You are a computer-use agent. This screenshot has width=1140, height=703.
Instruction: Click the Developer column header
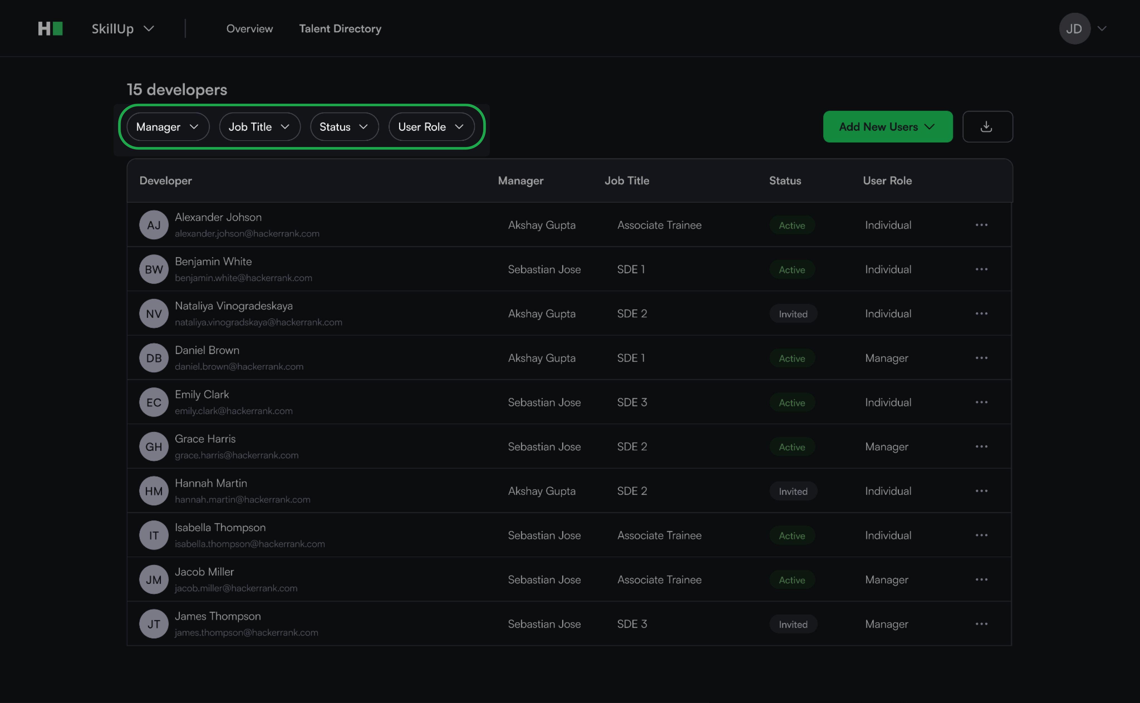pyautogui.click(x=166, y=181)
